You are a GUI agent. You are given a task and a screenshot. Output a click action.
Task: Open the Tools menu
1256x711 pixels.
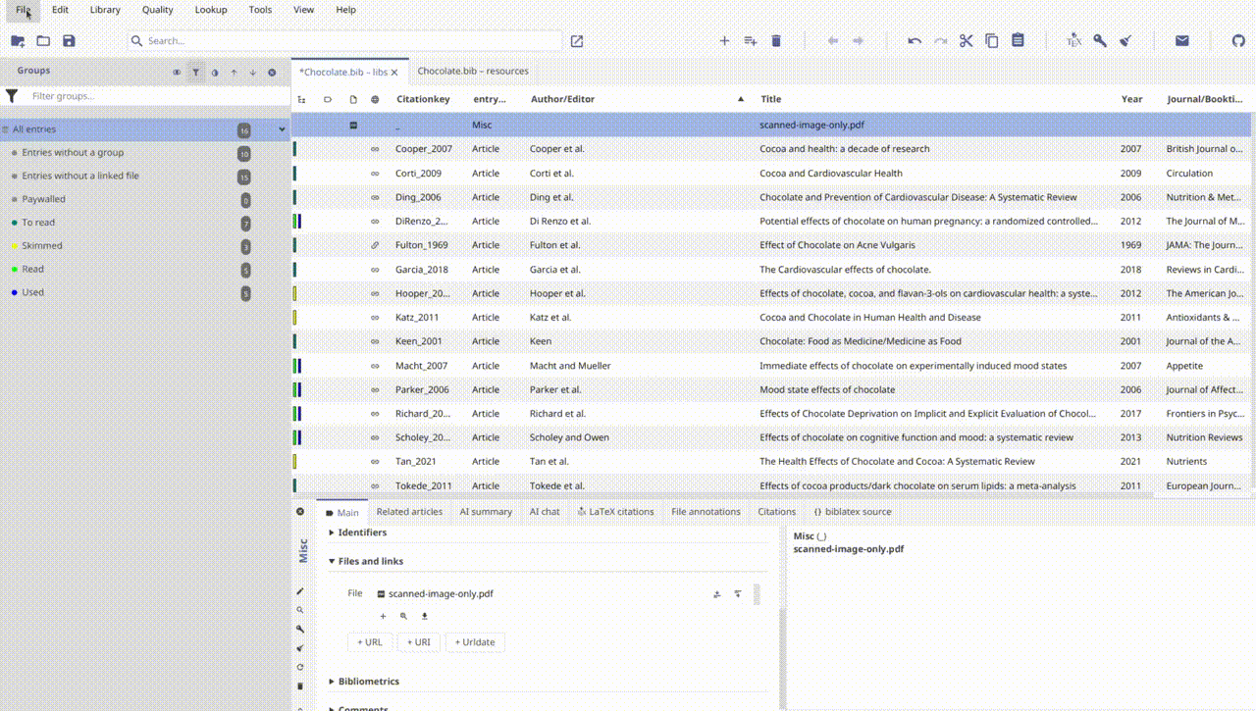(x=260, y=10)
